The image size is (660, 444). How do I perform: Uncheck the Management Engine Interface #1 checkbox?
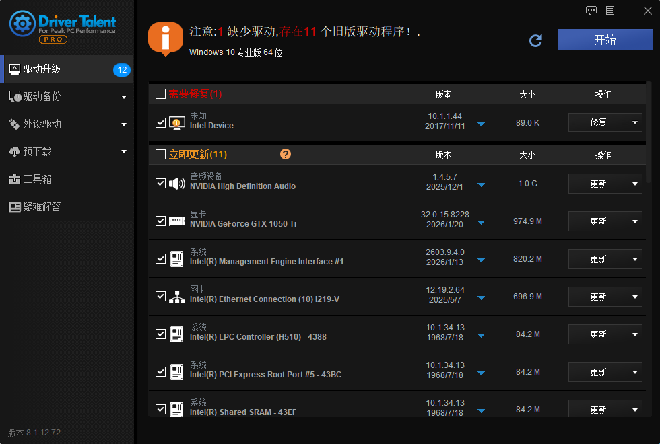point(160,258)
